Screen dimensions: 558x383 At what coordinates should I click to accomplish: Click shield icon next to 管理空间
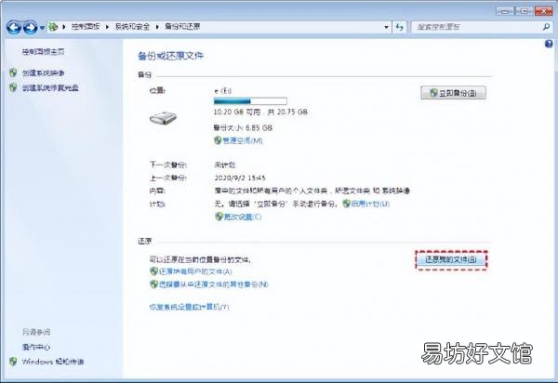click(218, 140)
